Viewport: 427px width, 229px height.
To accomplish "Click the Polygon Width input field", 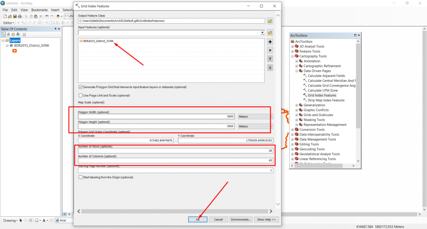I will coord(156,117).
